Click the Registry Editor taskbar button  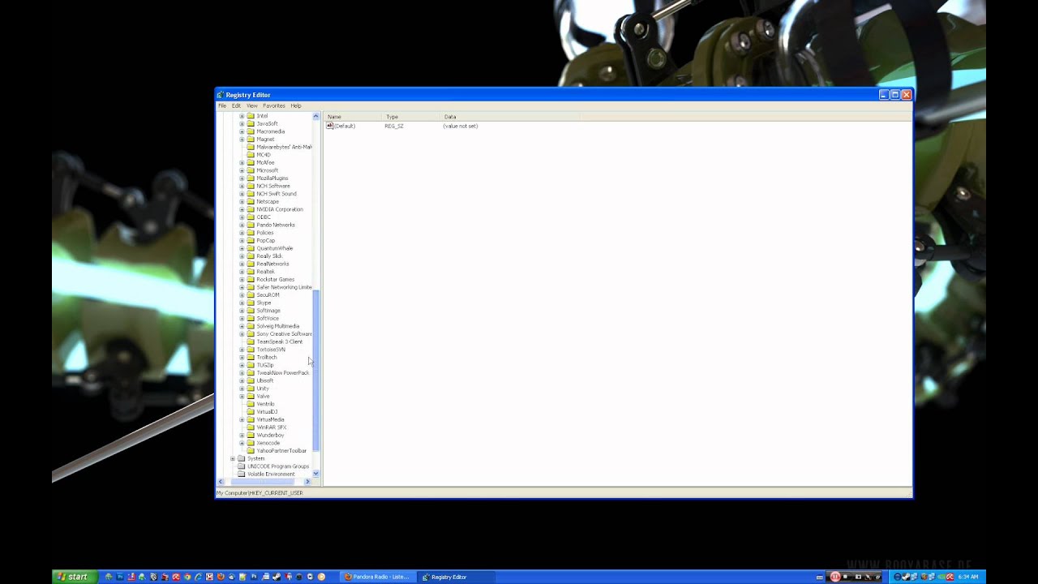tap(456, 577)
